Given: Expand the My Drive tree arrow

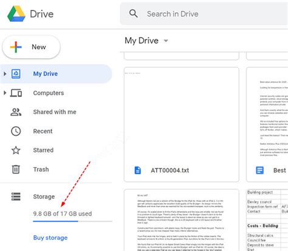Looking at the screenshot, I should coord(5,74).
